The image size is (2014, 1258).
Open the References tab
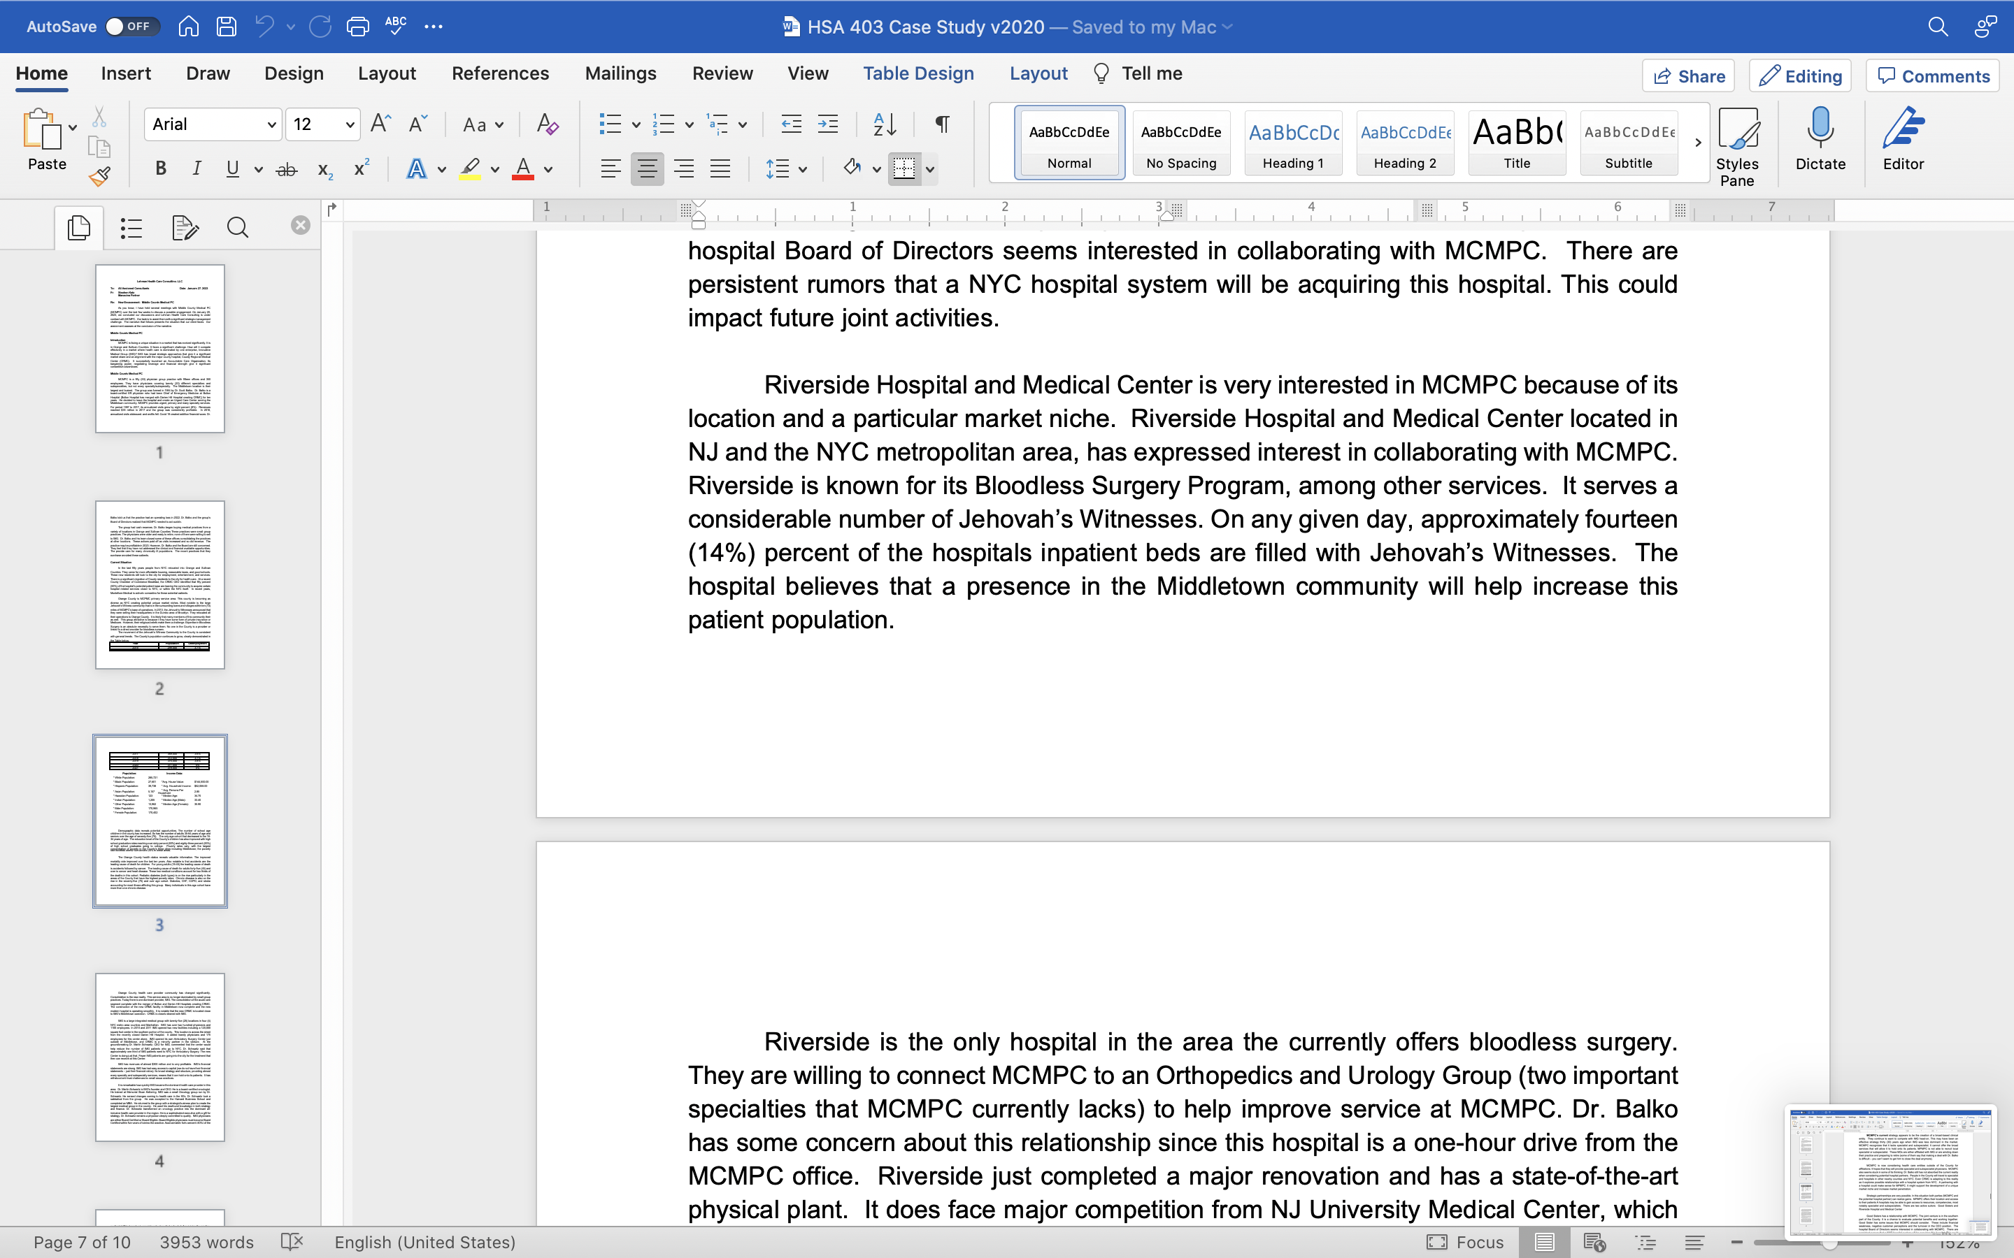pos(500,73)
